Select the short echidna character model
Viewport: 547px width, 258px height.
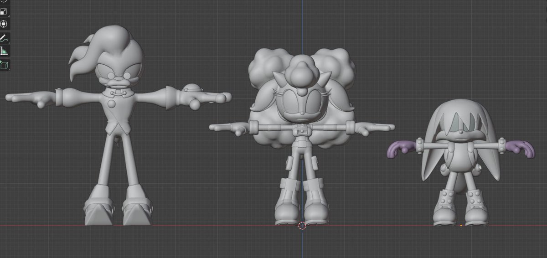tap(460, 163)
